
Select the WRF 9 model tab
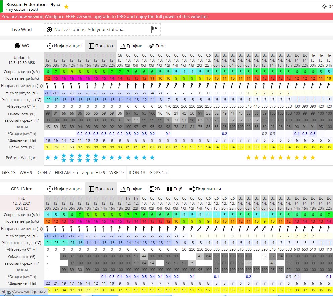coord(26,173)
